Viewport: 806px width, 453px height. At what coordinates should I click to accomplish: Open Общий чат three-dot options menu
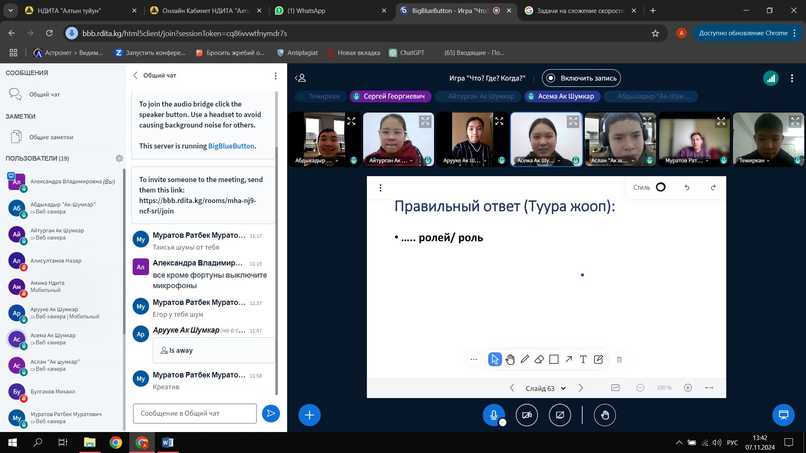click(x=275, y=76)
